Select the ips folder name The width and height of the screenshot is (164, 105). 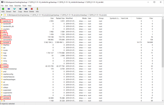click(4, 48)
